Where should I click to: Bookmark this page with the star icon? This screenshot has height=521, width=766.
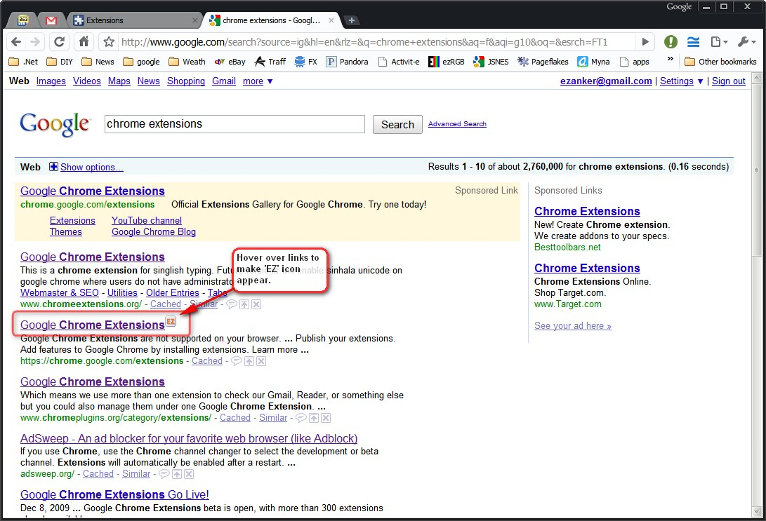(109, 42)
